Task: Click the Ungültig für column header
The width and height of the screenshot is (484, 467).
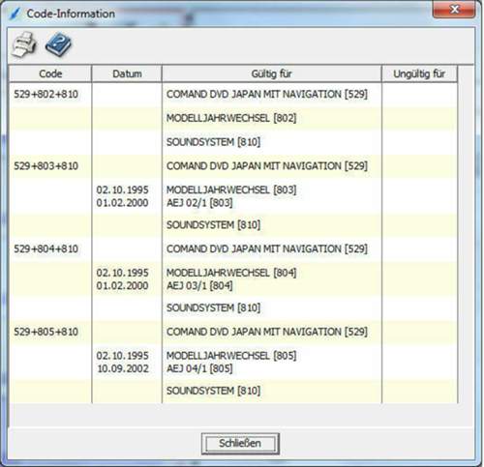Action: (419, 73)
